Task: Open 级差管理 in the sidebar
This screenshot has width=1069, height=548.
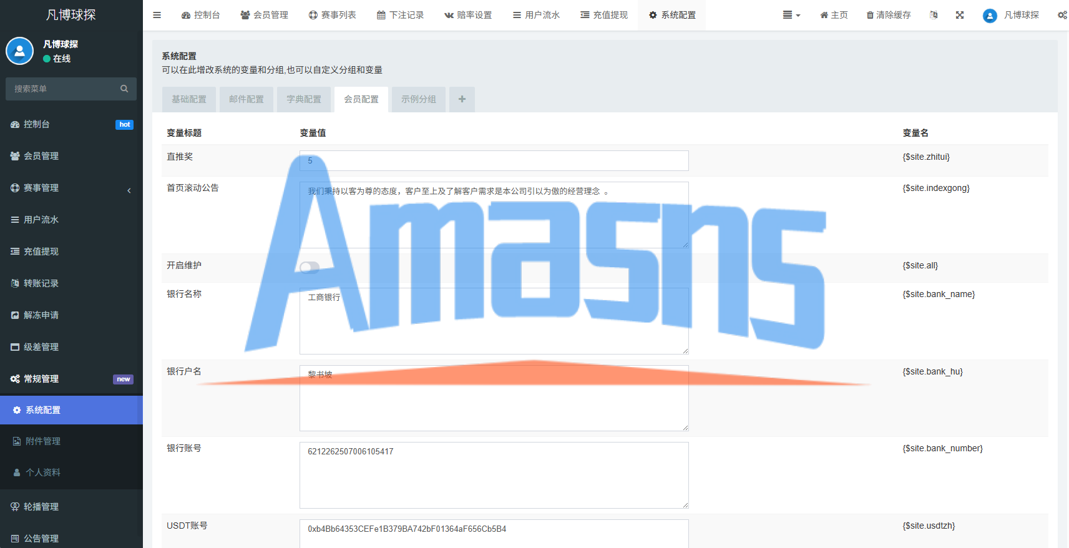Action: [x=71, y=347]
